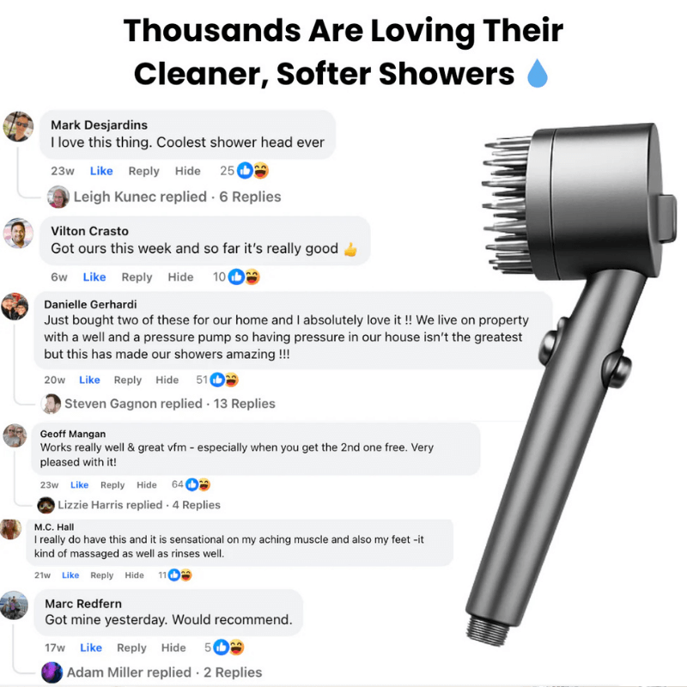Hide M.C. Hall's comment

(x=134, y=575)
